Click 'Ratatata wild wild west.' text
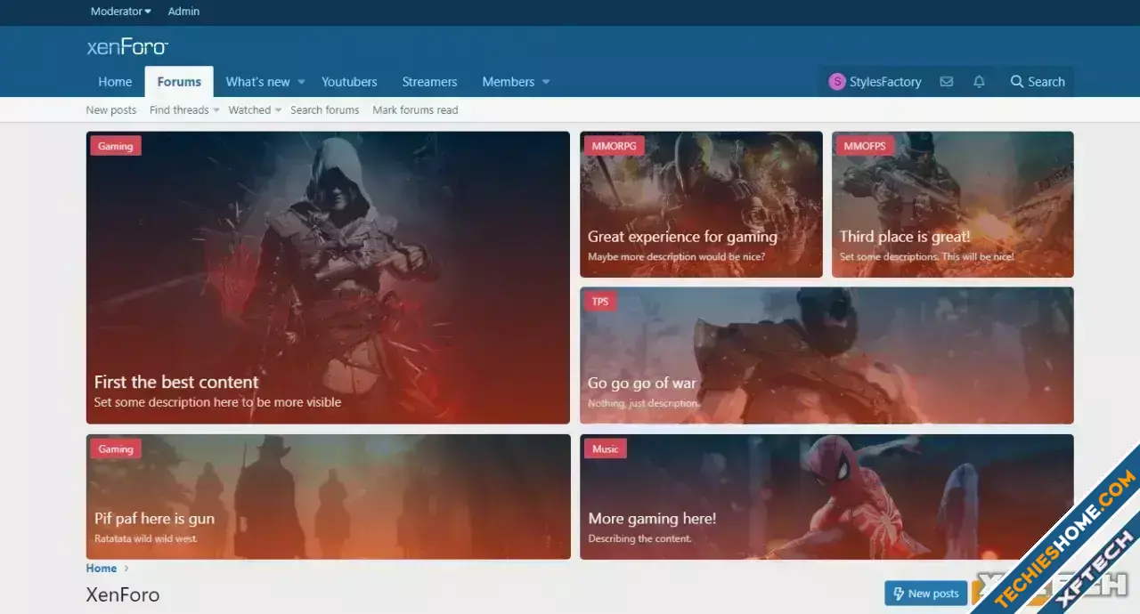Image resolution: width=1140 pixels, height=614 pixels. coord(146,539)
